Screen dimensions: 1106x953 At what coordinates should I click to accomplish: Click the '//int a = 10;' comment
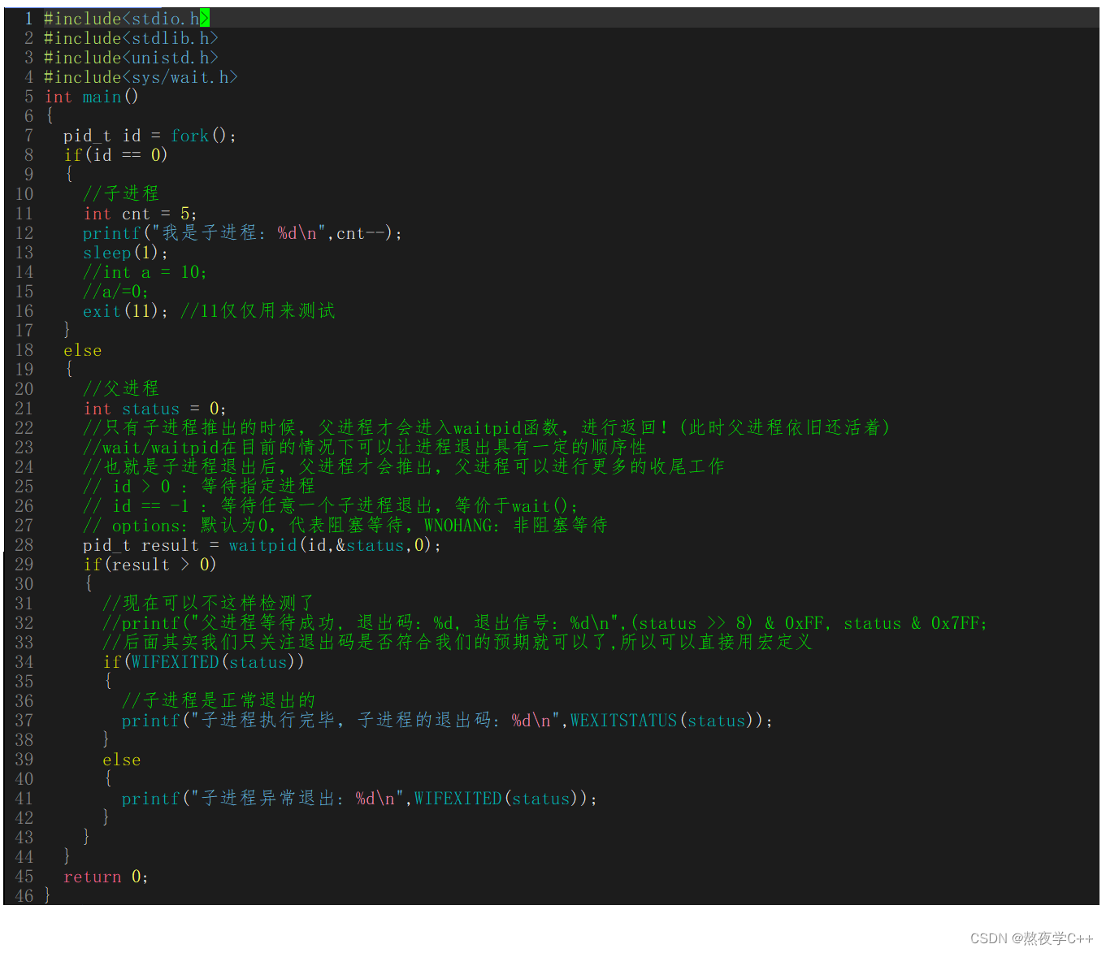[145, 271]
